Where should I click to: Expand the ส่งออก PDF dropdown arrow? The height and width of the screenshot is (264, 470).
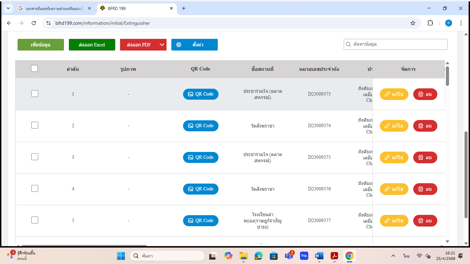tap(162, 45)
